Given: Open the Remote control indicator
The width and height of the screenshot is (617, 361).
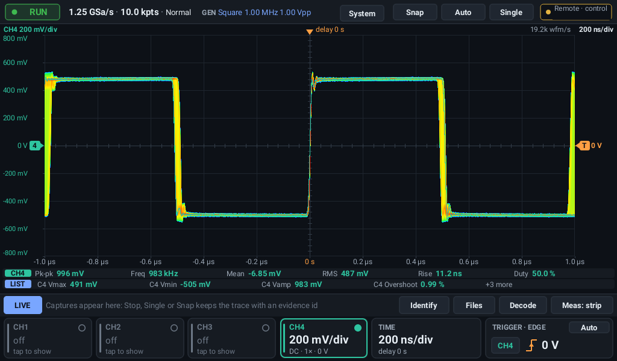Looking at the screenshot, I should point(576,12).
